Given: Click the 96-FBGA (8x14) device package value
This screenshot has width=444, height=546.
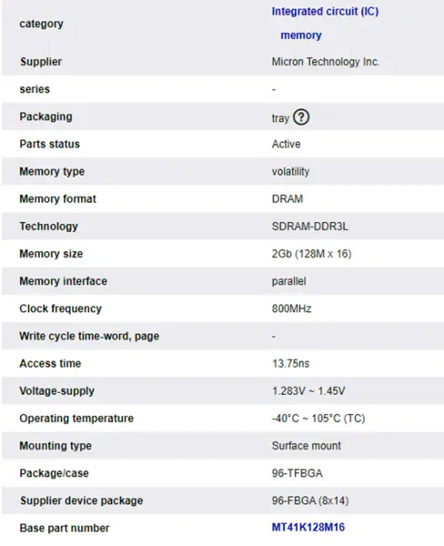Looking at the screenshot, I should [x=310, y=500].
